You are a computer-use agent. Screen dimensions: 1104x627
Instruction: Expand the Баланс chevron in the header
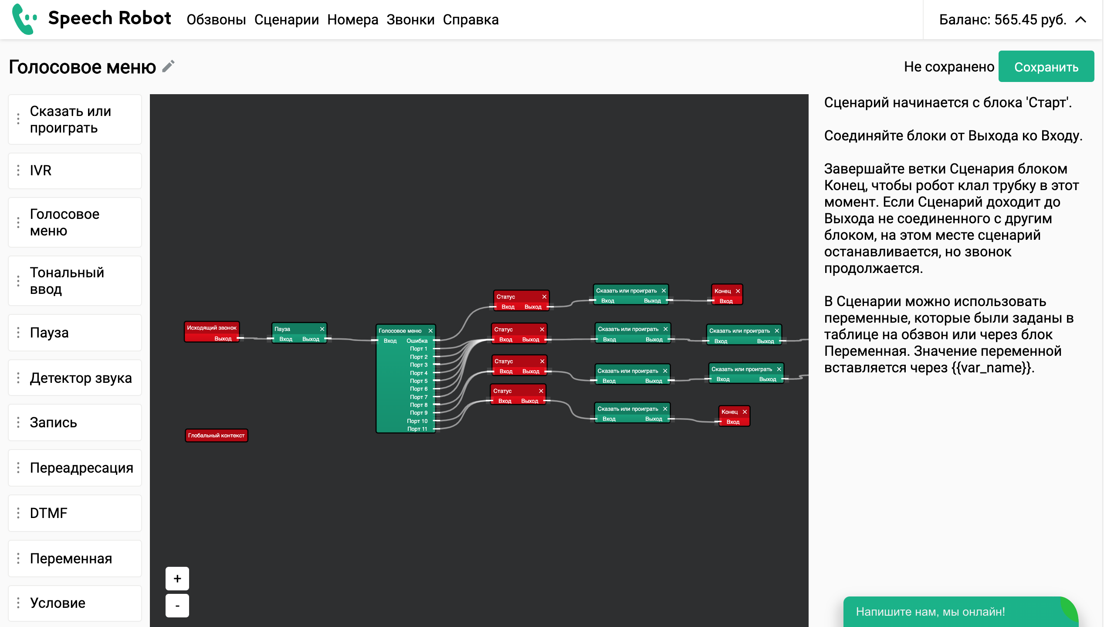pos(1081,20)
